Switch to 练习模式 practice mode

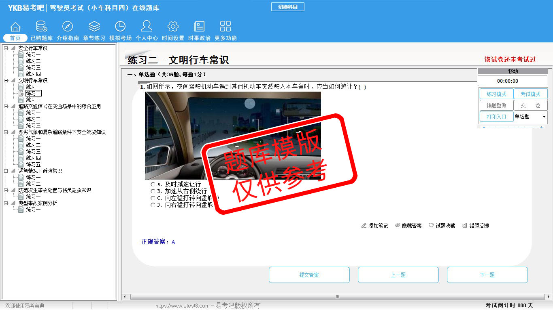(x=496, y=94)
